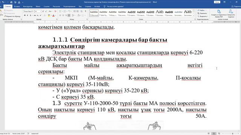Open the Выделить dropdown
Viewport: 241px width, 135px height.
click(x=203, y=16)
